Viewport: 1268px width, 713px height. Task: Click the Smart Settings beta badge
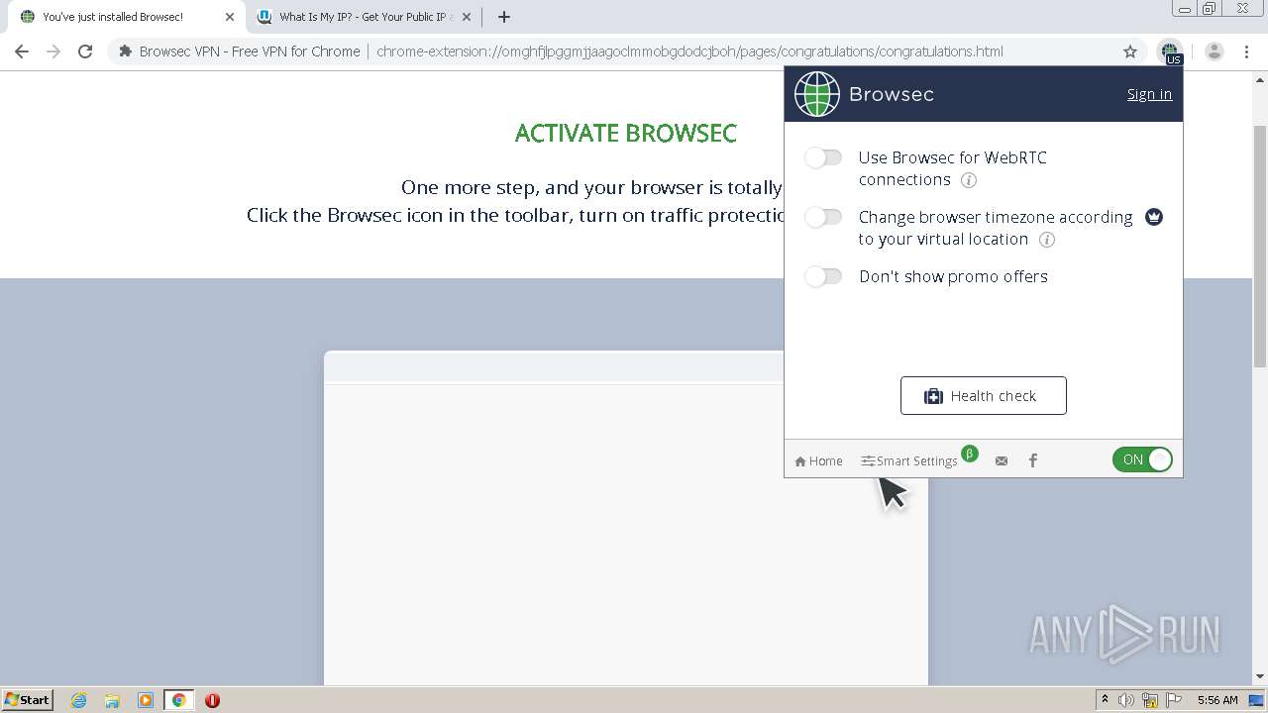click(970, 454)
